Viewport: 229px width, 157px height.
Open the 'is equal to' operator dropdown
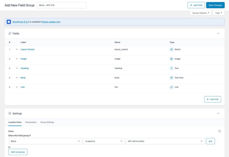104,141
